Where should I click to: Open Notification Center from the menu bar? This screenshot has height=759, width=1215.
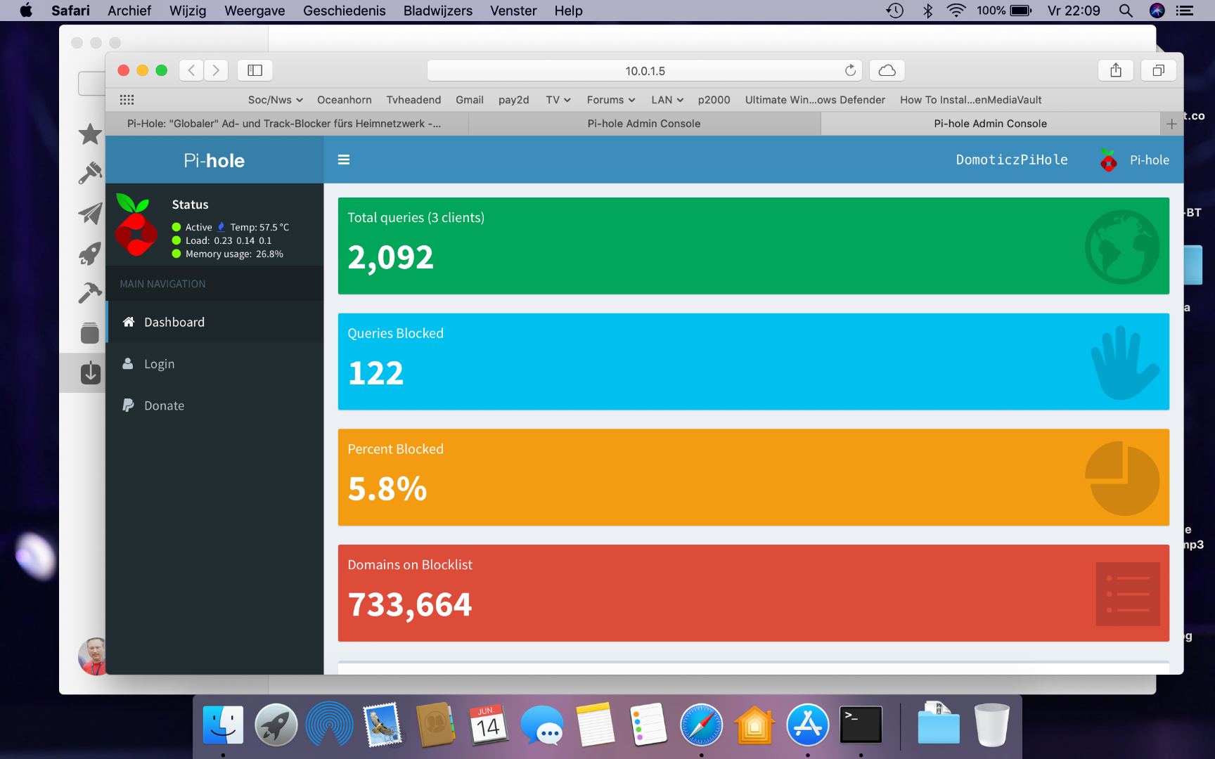pyautogui.click(x=1185, y=11)
